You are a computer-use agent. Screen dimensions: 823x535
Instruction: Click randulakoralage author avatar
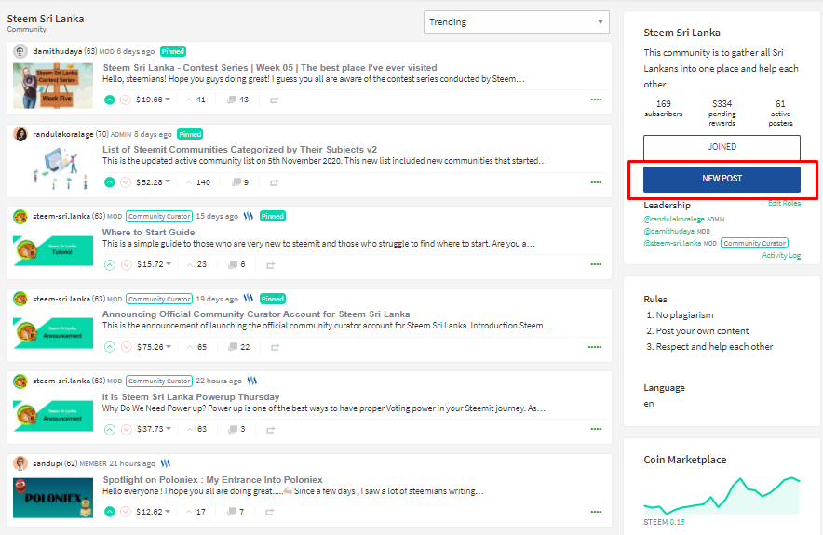[20, 134]
